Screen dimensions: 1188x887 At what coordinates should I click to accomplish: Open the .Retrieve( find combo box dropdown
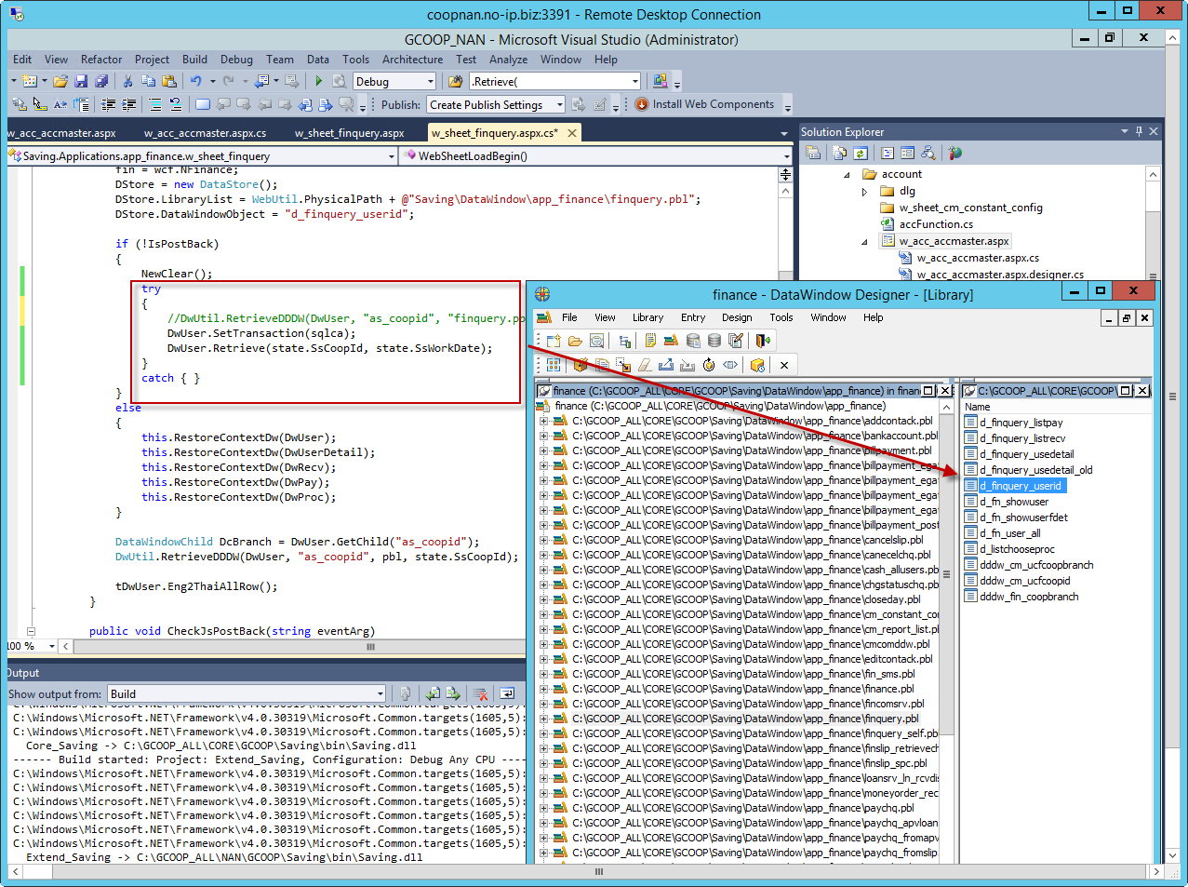pyautogui.click(x=635, y=82)
